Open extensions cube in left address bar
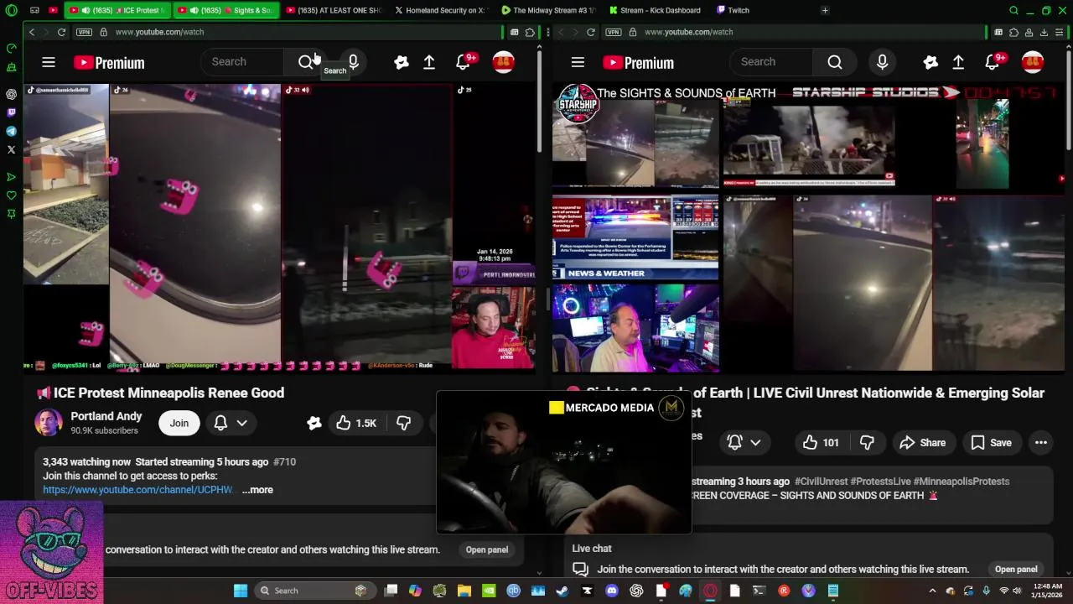Screen dimensions: 1073x604 [x=530, y=32]
